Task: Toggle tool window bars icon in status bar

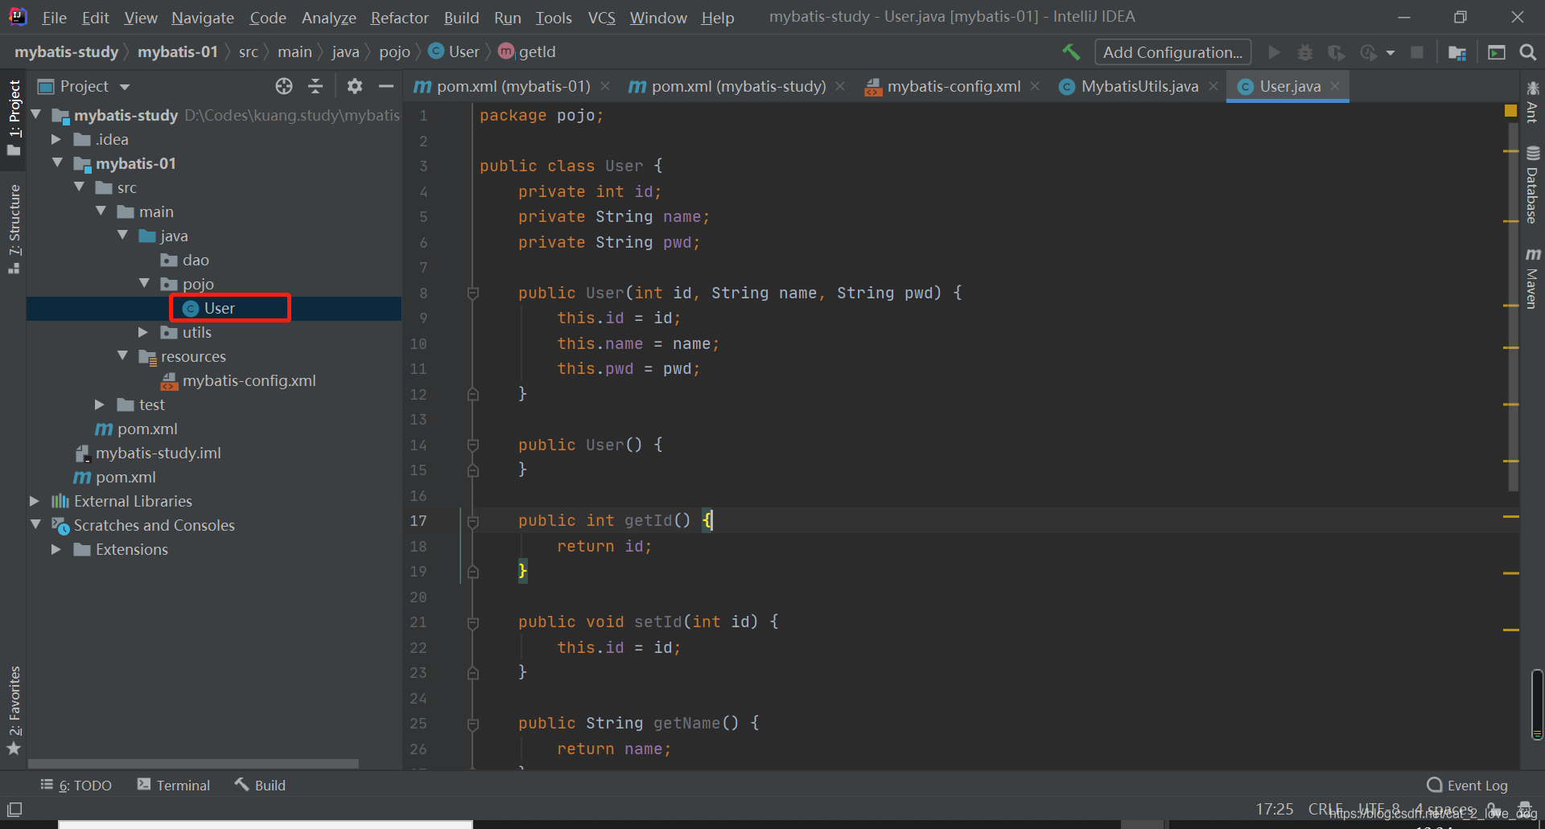Action: coord(14,809)
